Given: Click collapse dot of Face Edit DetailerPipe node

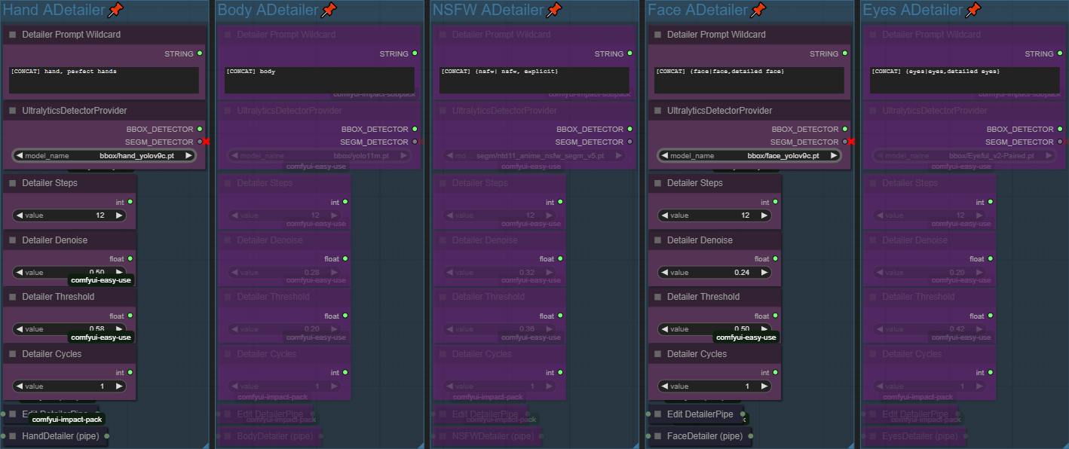Looking at the screenshot, I should tap(657, 414).
